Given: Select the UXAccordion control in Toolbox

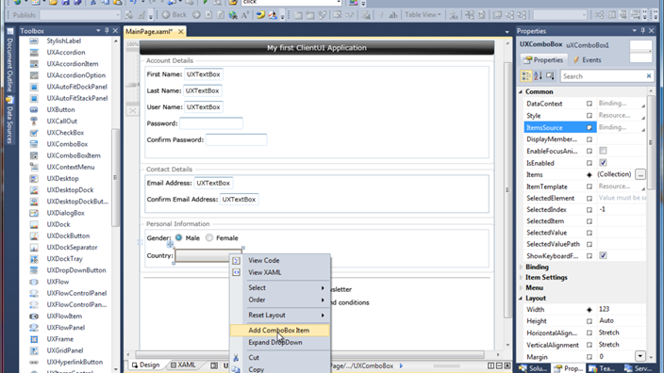Looking at the screenshot, I should point(66,53).
